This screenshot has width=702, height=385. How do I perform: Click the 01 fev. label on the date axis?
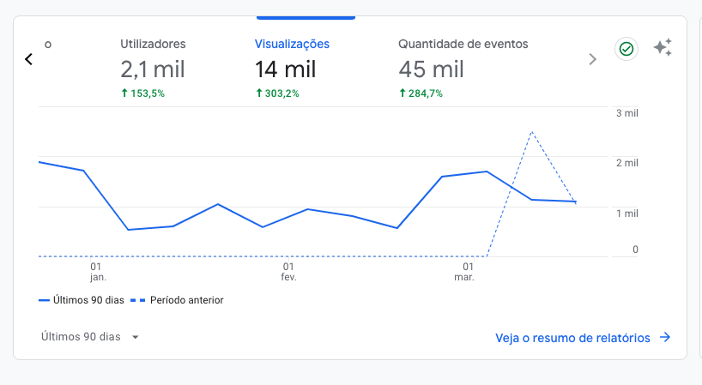click(x=288, y=272)
